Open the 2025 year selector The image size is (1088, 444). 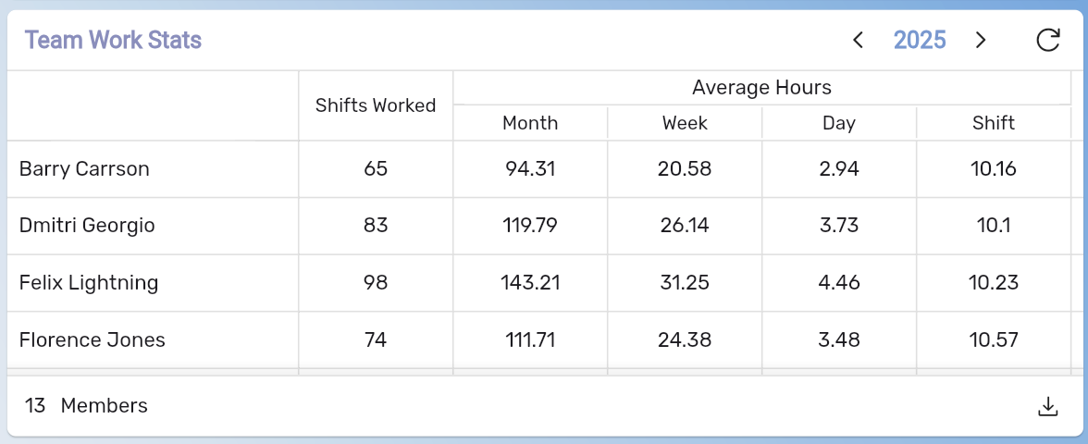click(920, 40)
